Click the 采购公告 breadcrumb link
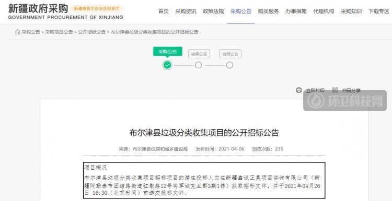The height and width of the screenshot is (201, 392). pyautogui.click(x=31, y=32)
